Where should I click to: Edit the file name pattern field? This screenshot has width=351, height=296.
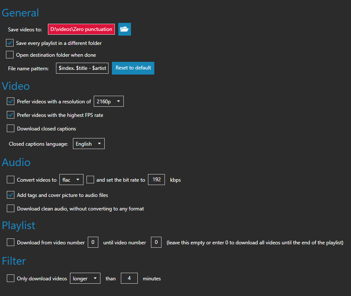(82, 68)
